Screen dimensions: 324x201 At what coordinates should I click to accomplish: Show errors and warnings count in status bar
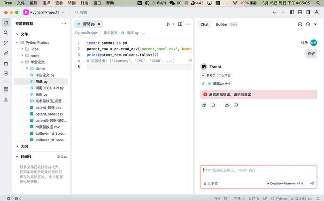[x=14, y=199]
